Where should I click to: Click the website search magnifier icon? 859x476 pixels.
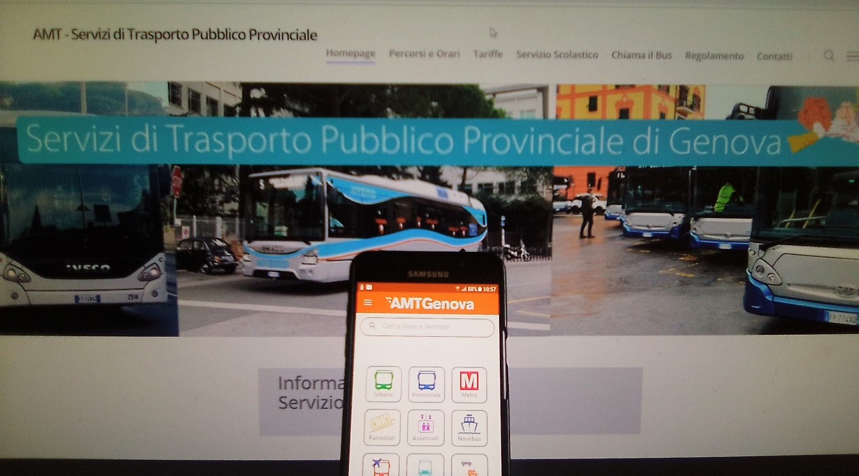[x=828, y=56]
